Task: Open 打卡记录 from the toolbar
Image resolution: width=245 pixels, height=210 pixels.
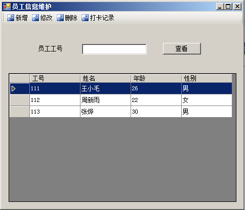Action: 98,18
